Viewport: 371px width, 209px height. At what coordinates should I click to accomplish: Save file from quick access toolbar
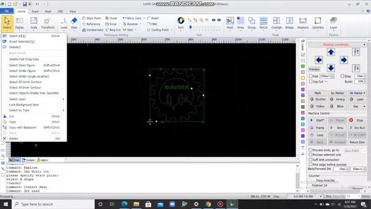tap(24, 4)
